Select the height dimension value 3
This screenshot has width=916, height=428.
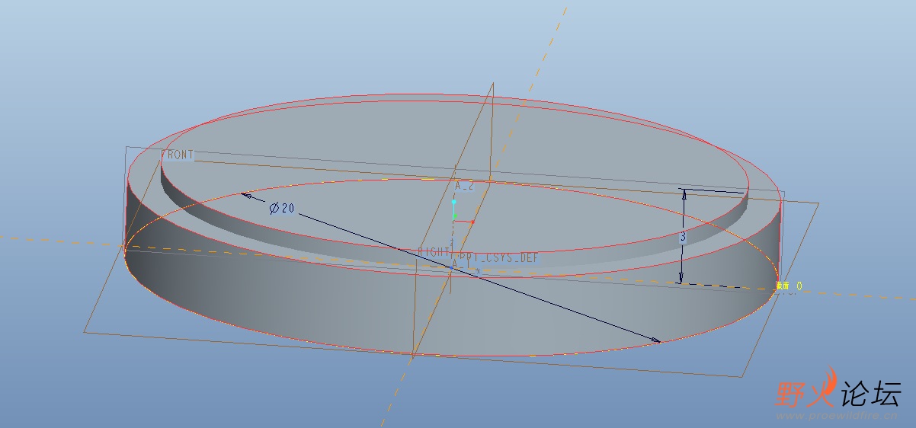pos(683,238)
